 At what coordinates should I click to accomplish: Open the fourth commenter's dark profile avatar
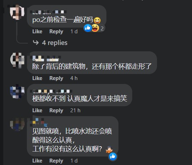click(17, 124)
